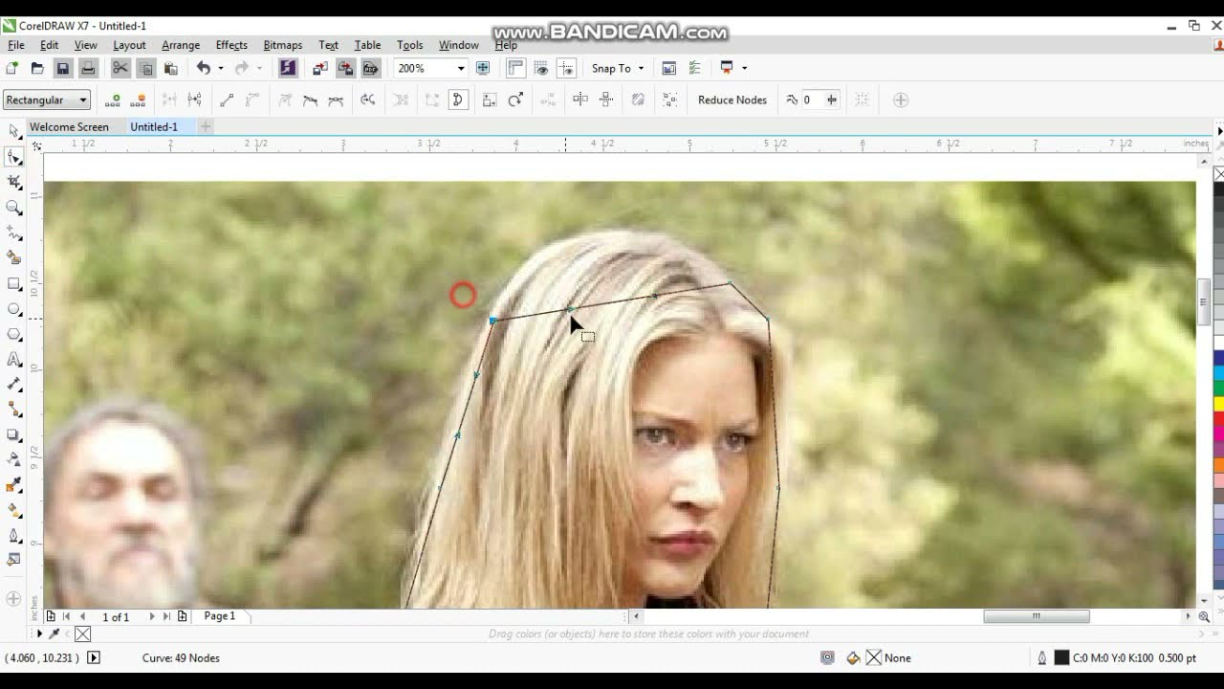Image resolution: width=1224 pixels, height=689 pixels.
Task: Switch to the Welcome Screen tab
Action: [69, 126]
